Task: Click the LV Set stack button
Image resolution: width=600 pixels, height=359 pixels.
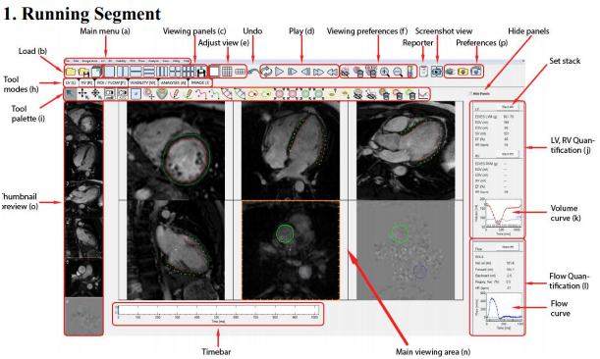Action: (x=508, y=108)
